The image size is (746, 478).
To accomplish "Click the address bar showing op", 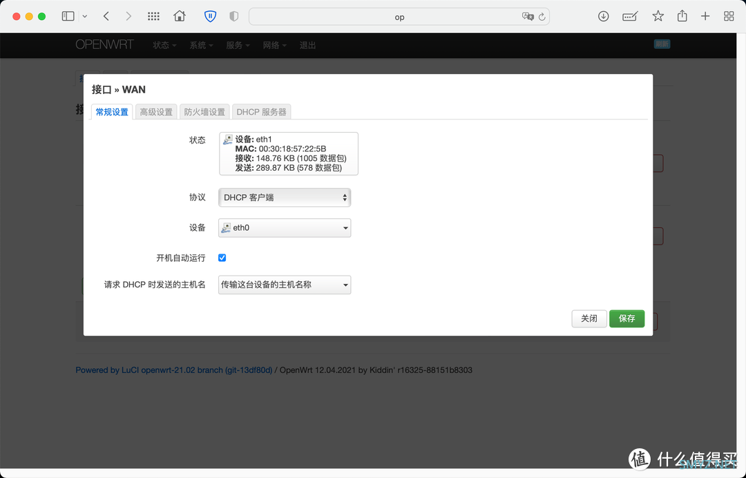I will [x=399, y=17].
